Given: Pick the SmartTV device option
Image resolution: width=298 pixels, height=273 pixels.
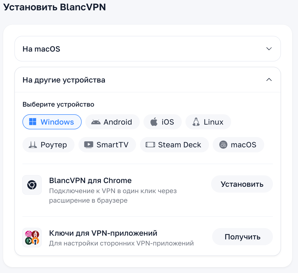Looking at the screenshot, I should (x=107, y=145).
